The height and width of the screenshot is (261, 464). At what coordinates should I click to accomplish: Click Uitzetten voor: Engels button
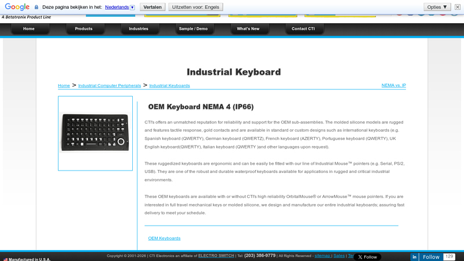click(x=195, y=7)
